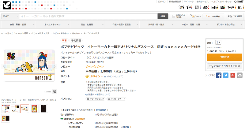Expand 美容・化粧品 category menu
Screen dimensions: 245x130
click(88, 24)
